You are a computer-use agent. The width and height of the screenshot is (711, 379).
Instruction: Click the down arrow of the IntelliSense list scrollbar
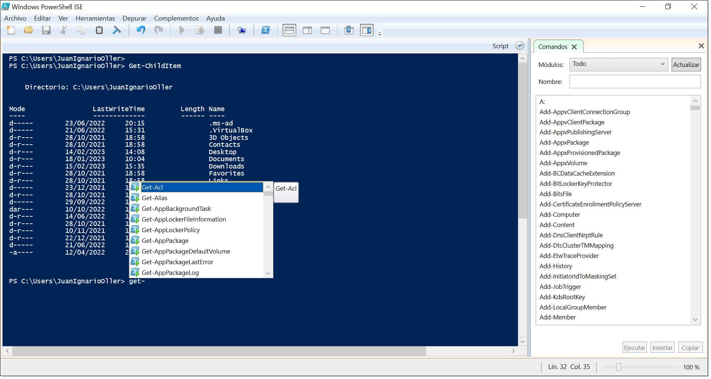(x=268, y=273)
